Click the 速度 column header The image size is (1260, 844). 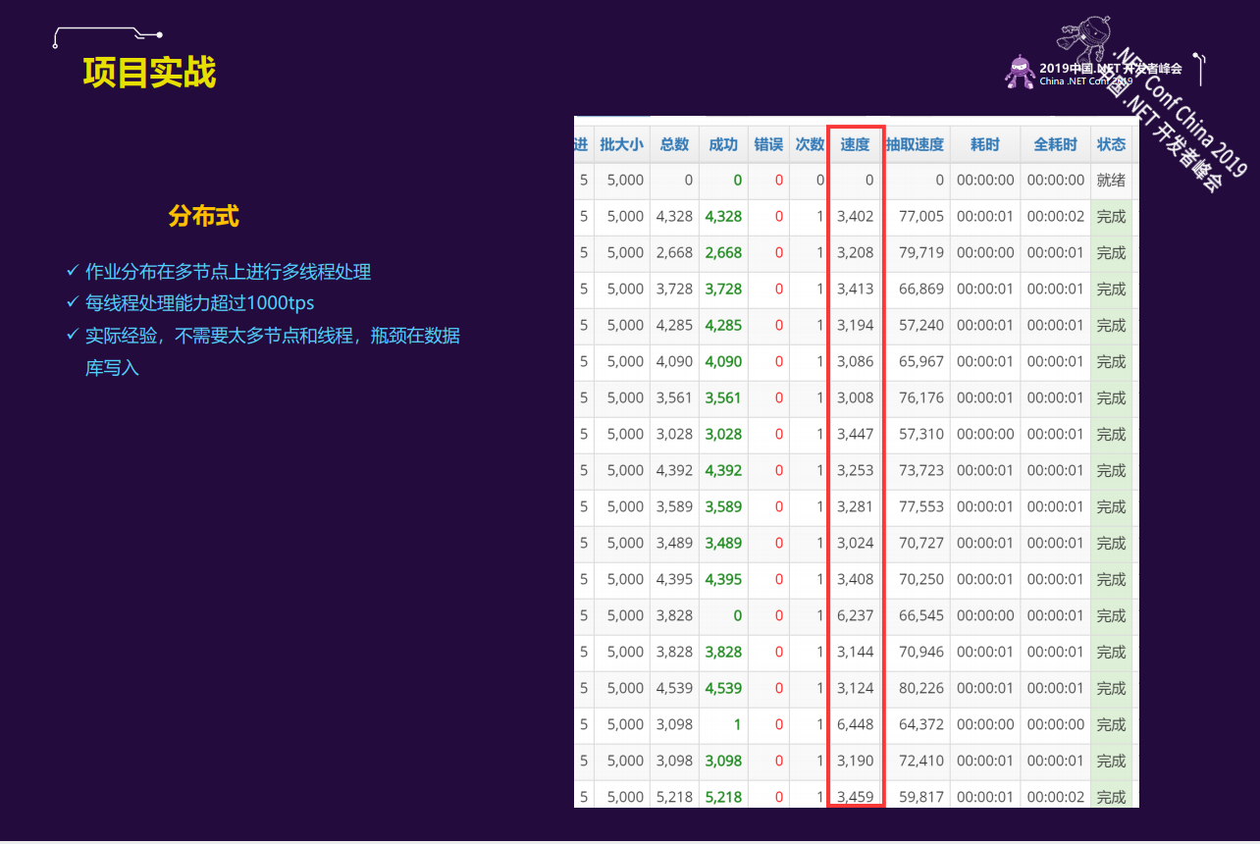tap(855, 144)
